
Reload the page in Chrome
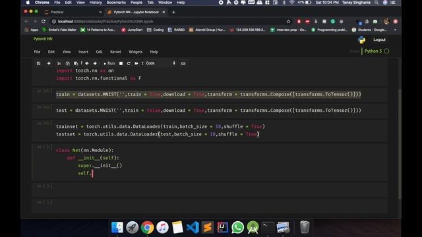coord(44,21)
